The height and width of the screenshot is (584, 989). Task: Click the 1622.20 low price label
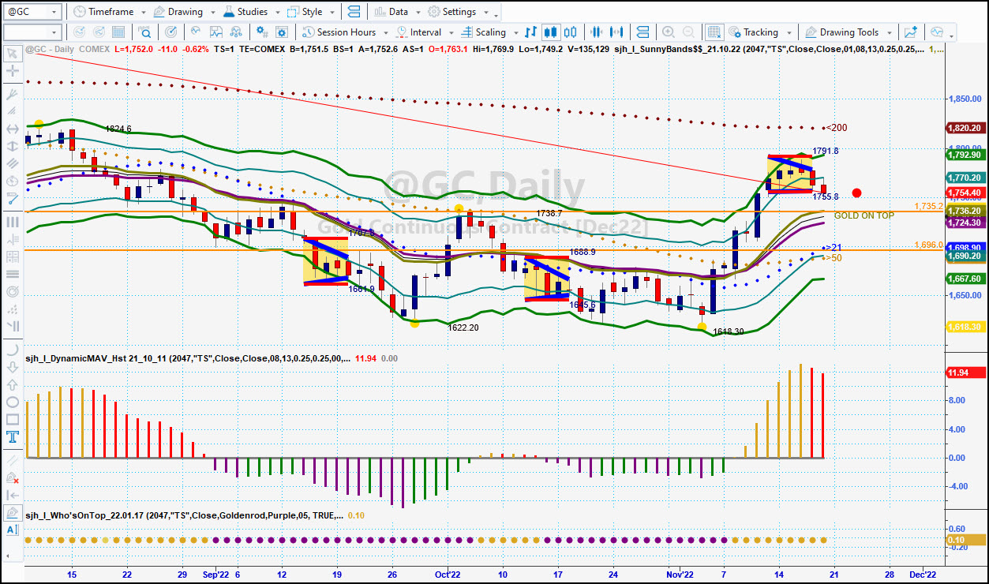463,327
